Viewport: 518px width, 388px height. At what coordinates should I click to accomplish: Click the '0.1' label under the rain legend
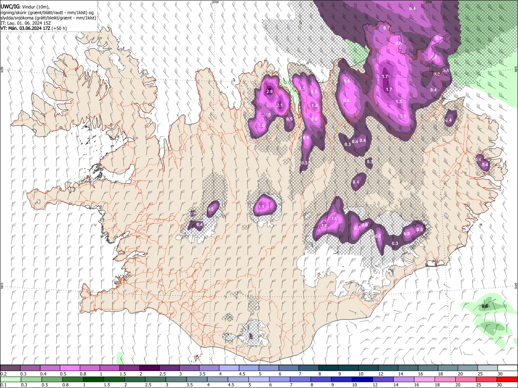3,385
